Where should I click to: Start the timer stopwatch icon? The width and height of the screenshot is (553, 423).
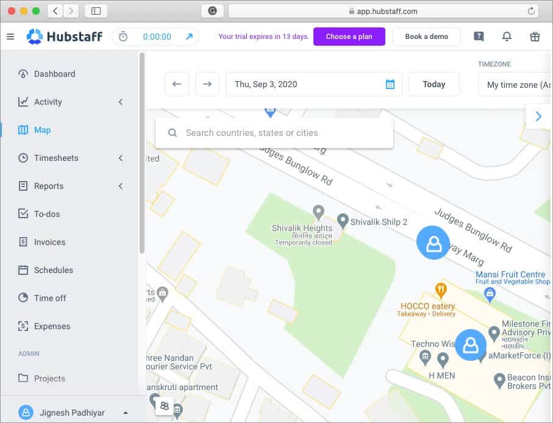(123, 37)
